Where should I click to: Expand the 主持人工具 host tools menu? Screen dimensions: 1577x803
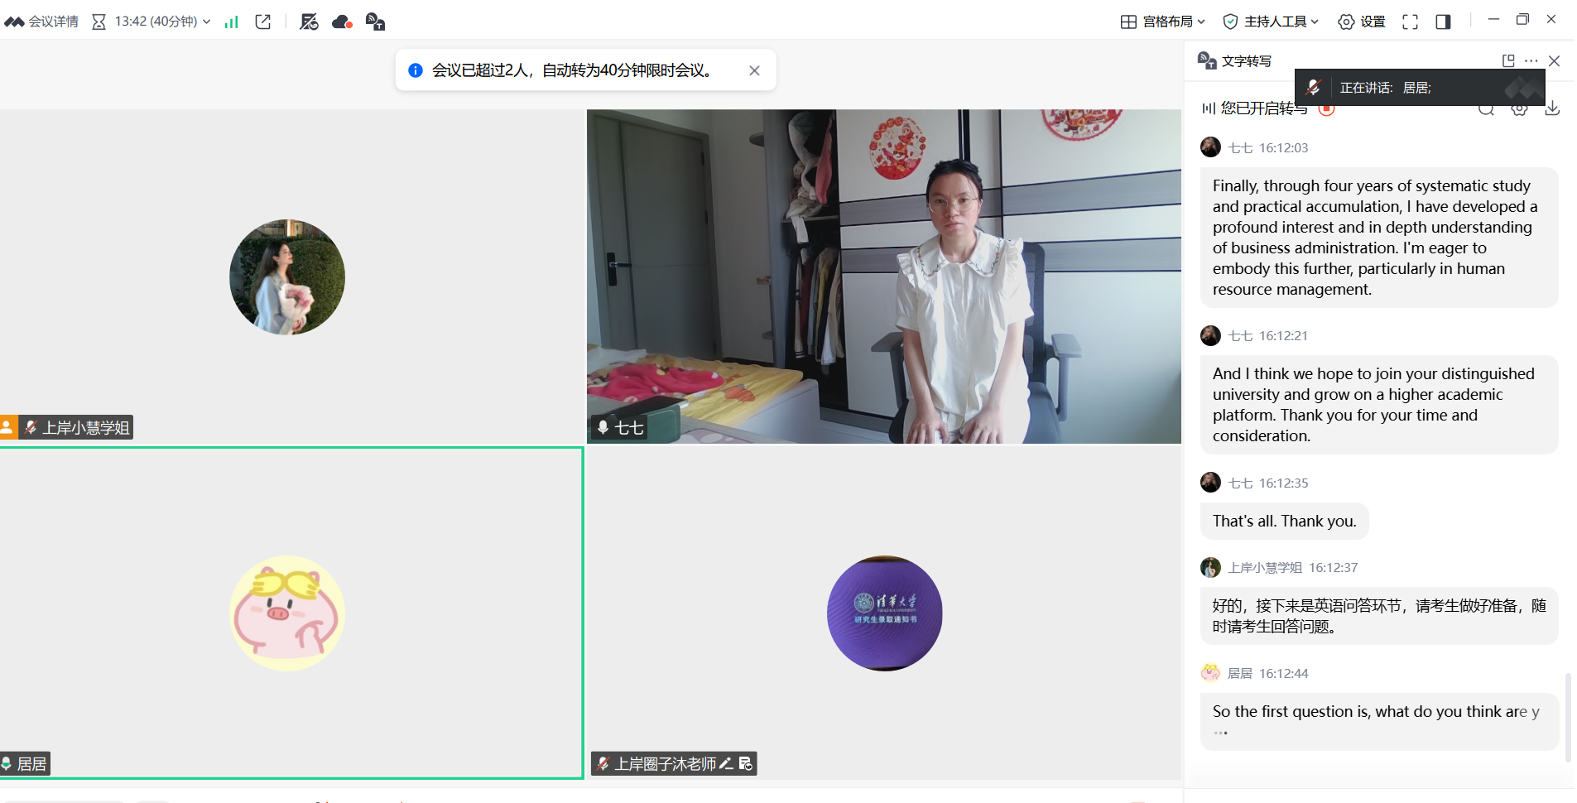point(1271,22)
